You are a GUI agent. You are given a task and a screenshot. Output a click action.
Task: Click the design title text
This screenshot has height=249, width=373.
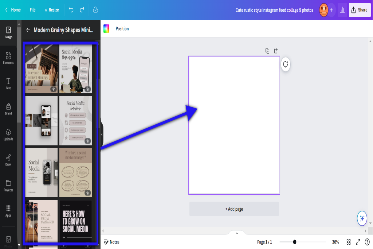pyautogui.click(x=274, y=10)
